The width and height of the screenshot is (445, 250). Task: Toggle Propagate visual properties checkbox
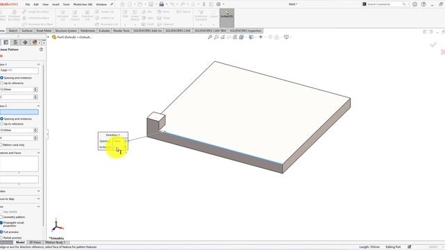point(1,223)
